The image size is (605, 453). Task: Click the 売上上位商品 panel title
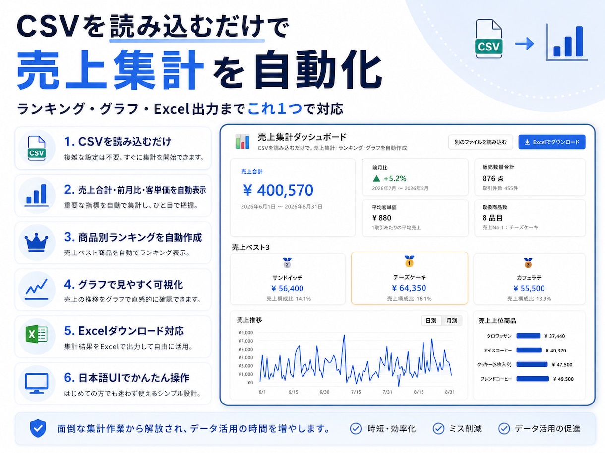pyautogui.click(x=497, y=321)
